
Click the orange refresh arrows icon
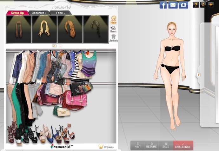tap(203, 5)
